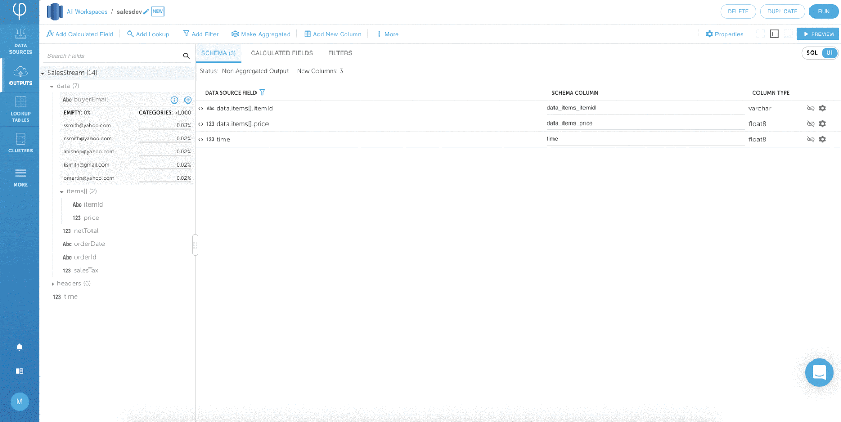
Task: Open the Data Sources sidebar section
Action: (20, 41)
